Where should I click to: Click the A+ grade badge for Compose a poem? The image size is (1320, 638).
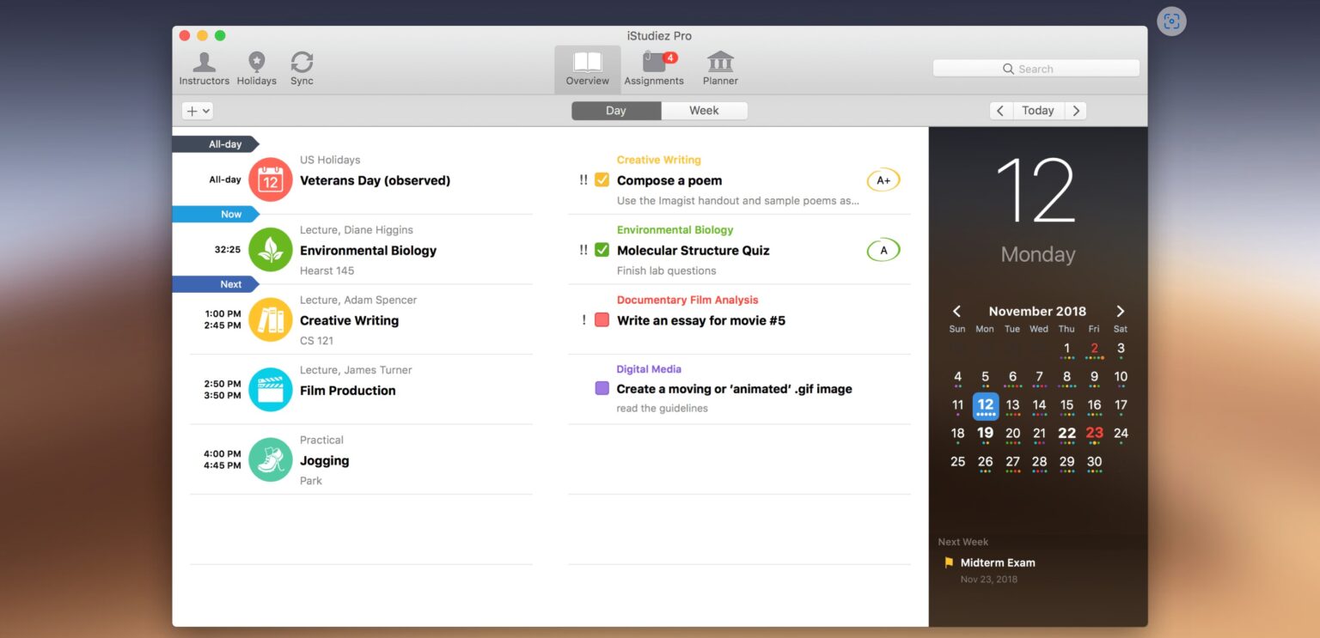click(883, 180)
